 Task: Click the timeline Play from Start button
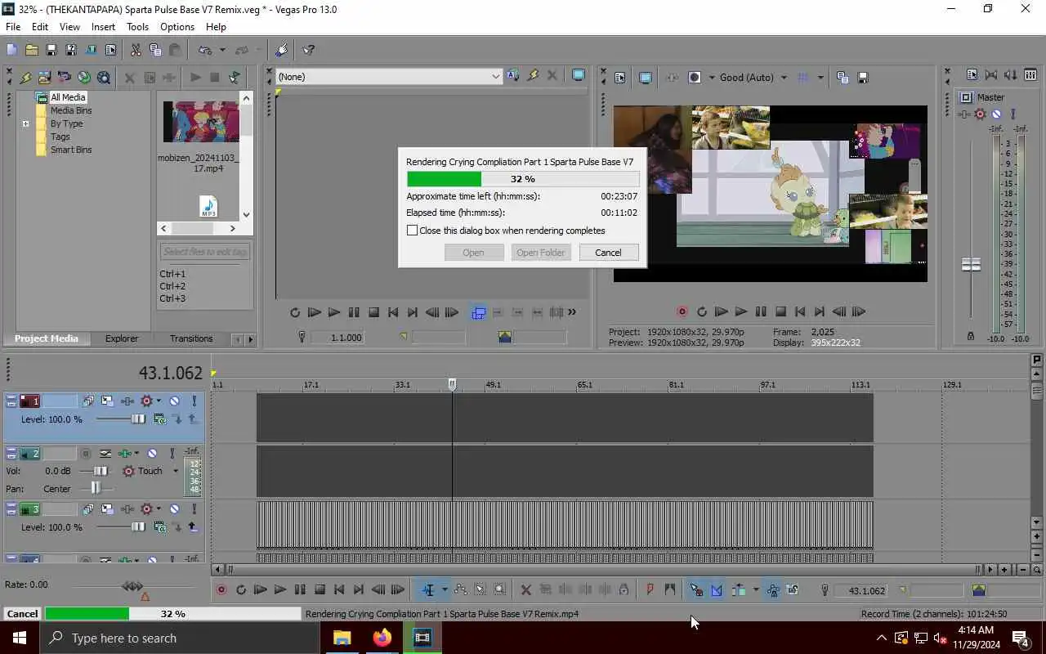coord(261,589)
